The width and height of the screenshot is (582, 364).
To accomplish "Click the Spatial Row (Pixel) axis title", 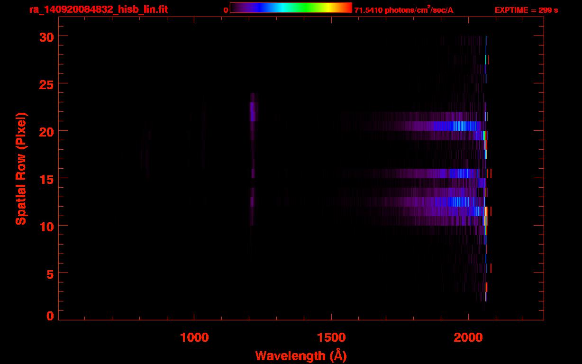I will [x=21, y=168].
